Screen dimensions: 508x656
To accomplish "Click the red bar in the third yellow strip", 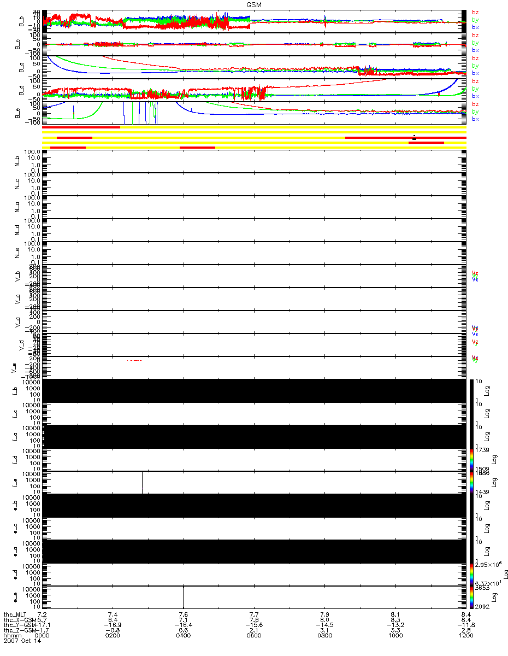I will 426,143.
